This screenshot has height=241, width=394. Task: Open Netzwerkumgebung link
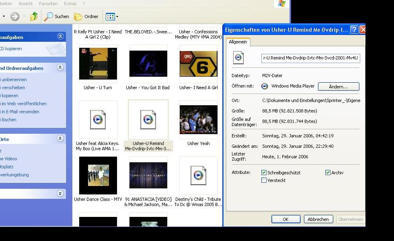coord(14,175)
